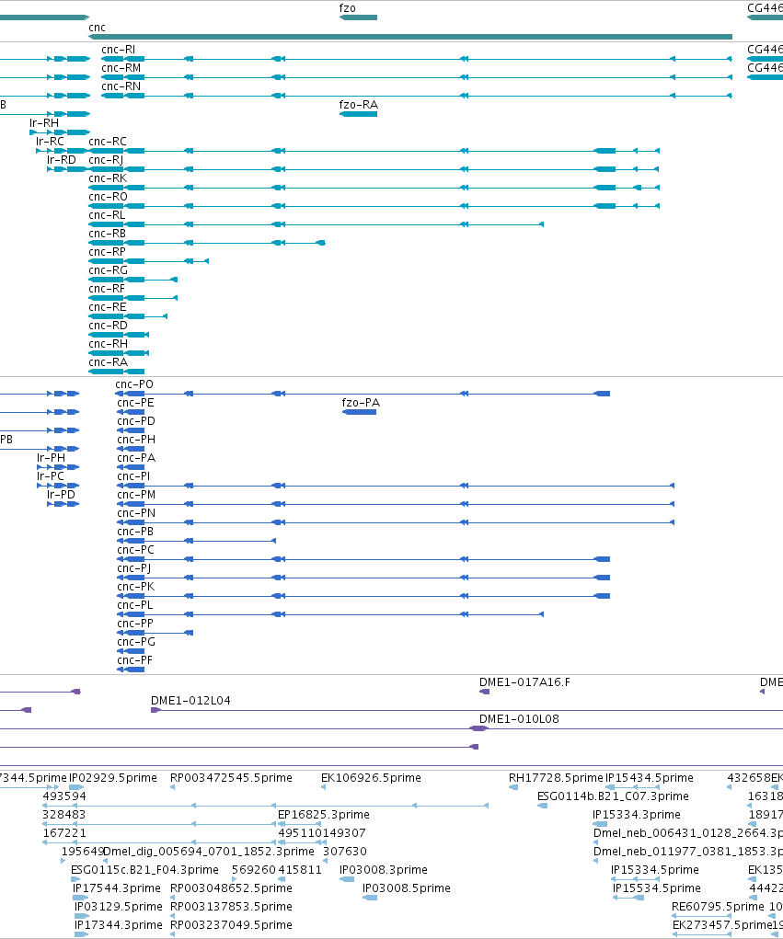Screen dimensions: 783x939
Task: Select the cnc-PD protein label
Action: click(x=136, y=421)
